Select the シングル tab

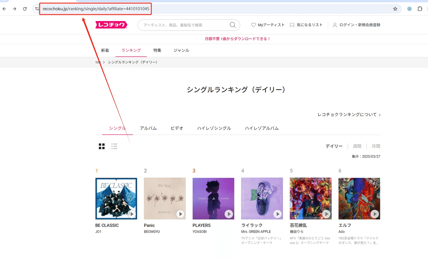click(x=117, y=128)
